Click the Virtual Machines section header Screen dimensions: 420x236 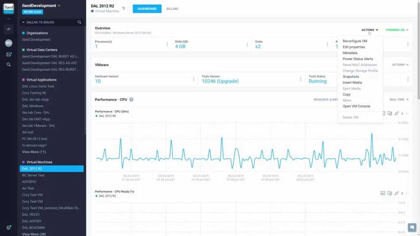[39, 162]
